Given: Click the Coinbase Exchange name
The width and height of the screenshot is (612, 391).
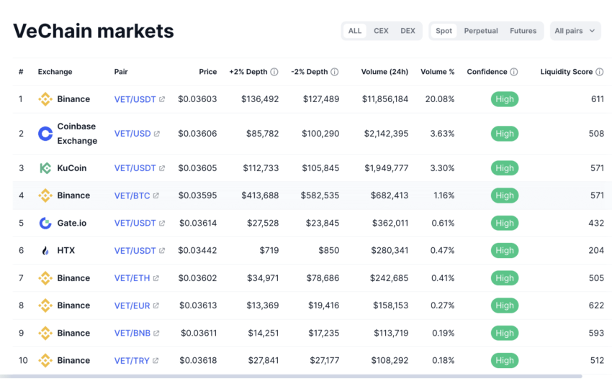Looking at the screenshot, I should click(77, 134).
